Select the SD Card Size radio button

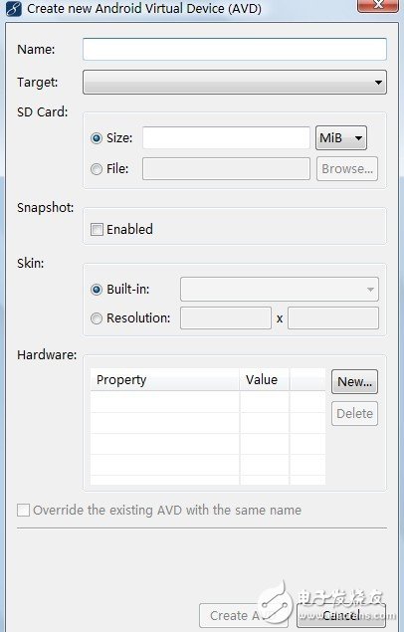(x=97, y=138)
